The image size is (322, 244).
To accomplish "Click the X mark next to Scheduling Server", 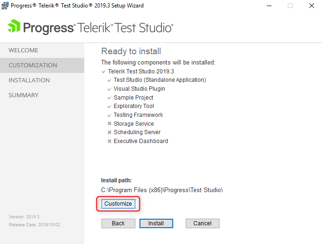I will pos(110,132).
